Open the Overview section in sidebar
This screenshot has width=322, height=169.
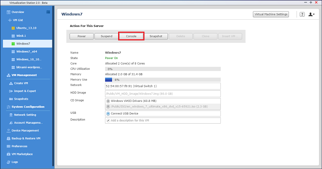18,12
